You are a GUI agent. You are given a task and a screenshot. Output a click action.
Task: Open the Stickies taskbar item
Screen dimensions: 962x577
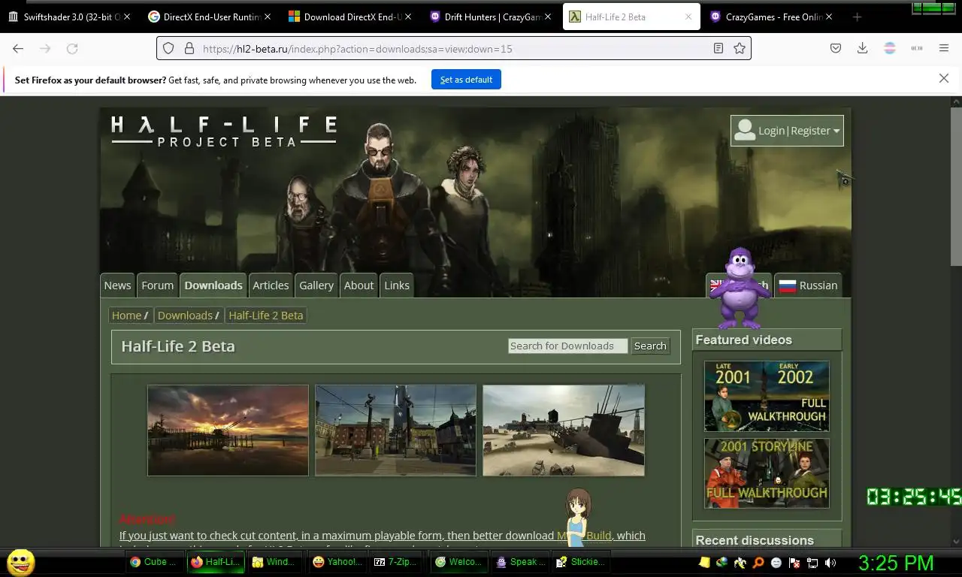(581, 562)
